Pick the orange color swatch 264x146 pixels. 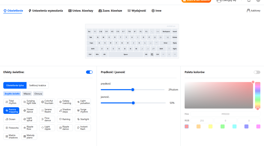point(199,126)
